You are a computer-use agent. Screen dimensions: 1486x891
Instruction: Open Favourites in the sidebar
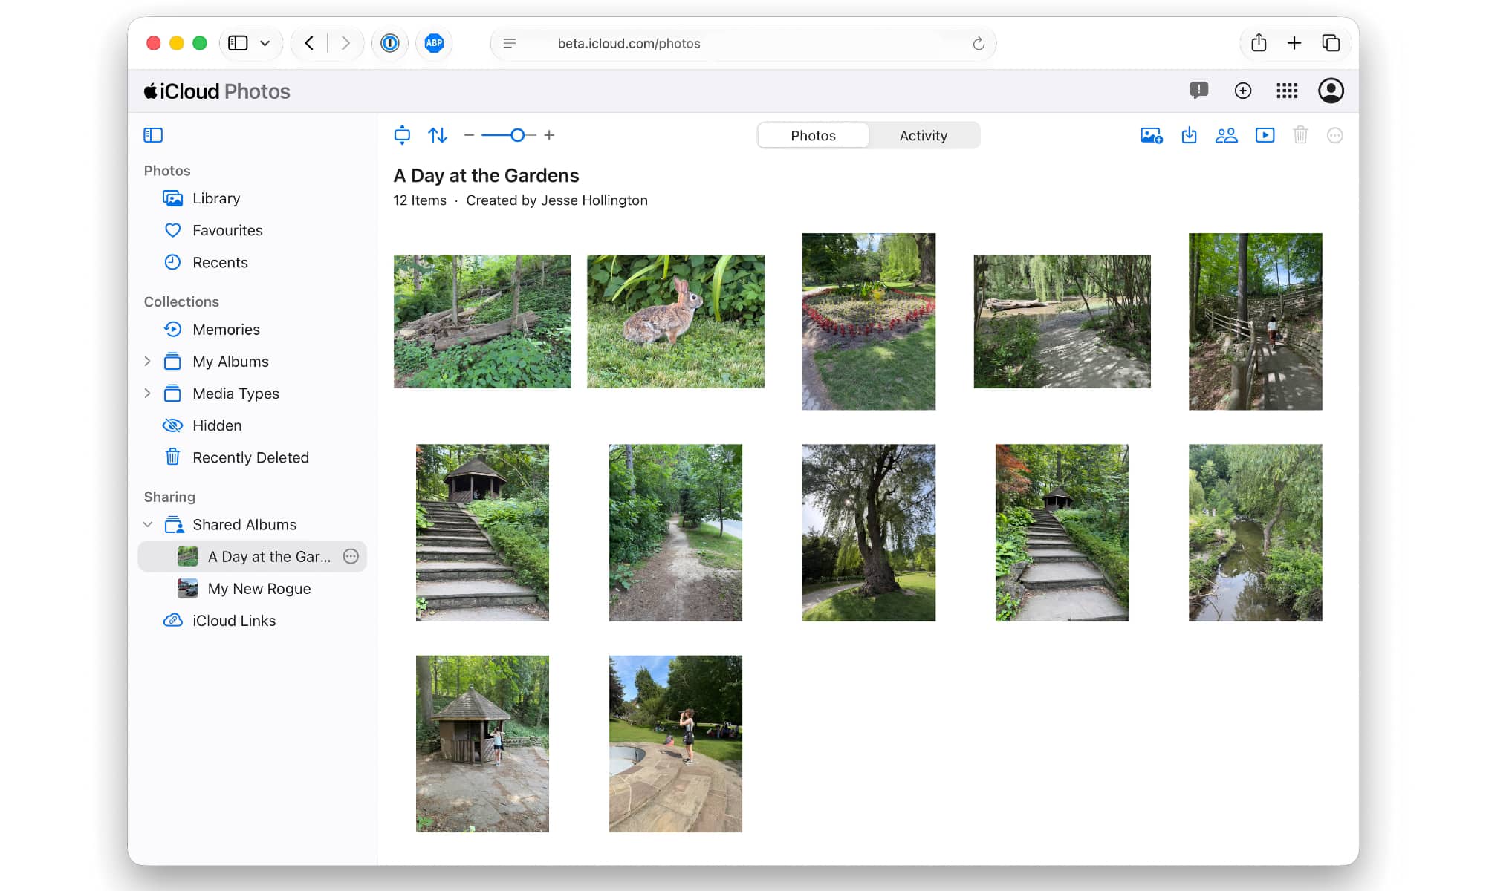click(x=253, y=230)
